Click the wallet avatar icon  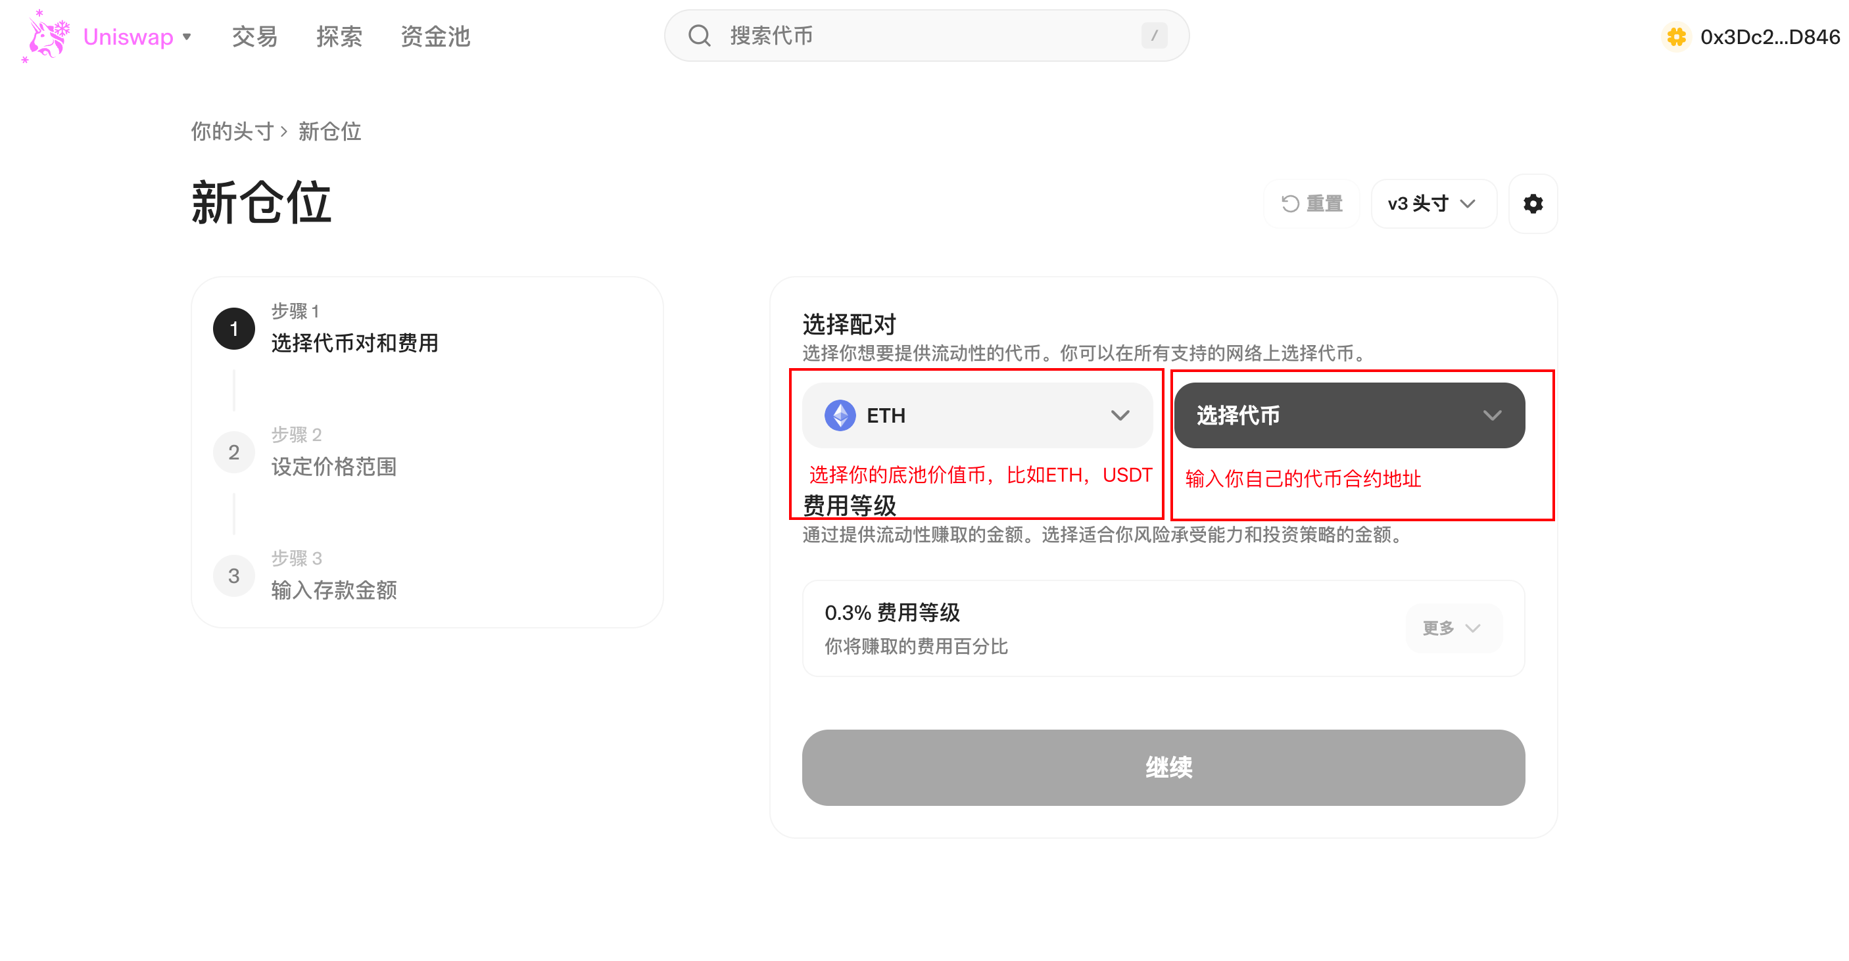tap(1676, 37)
